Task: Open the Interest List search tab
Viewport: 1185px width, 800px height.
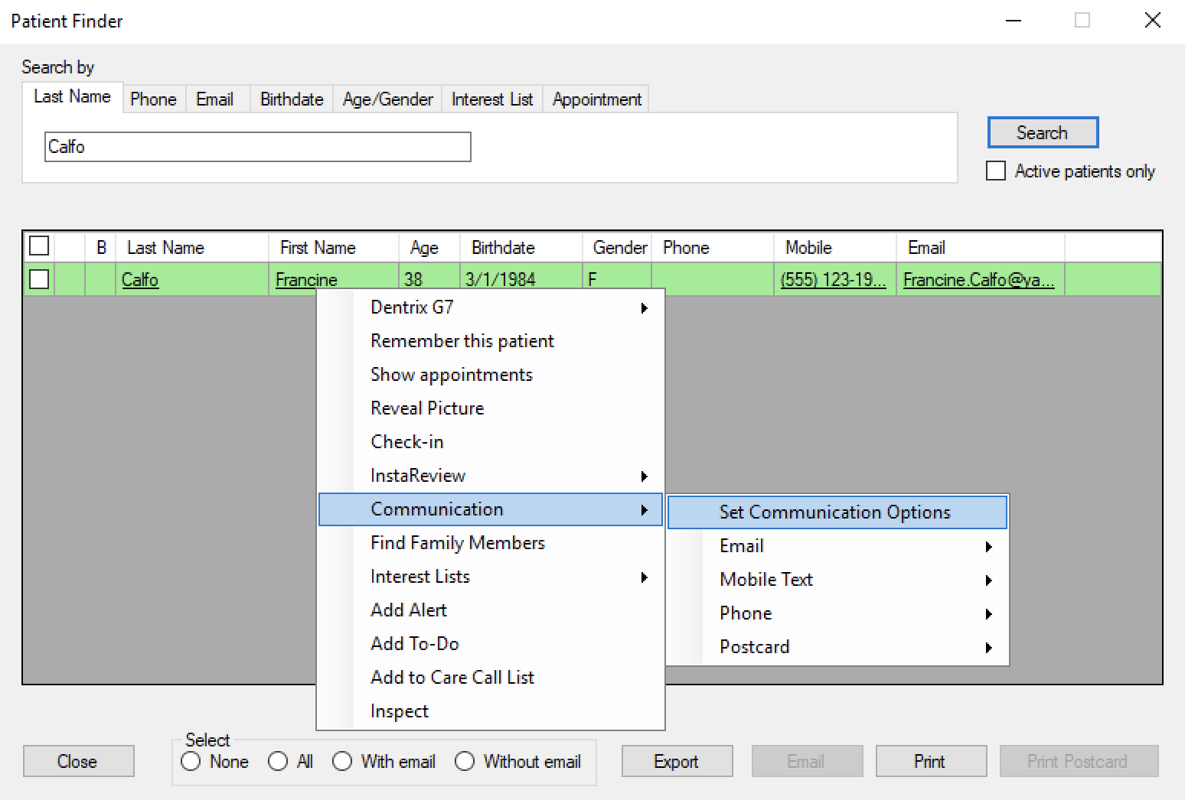Action: (492, 99)
